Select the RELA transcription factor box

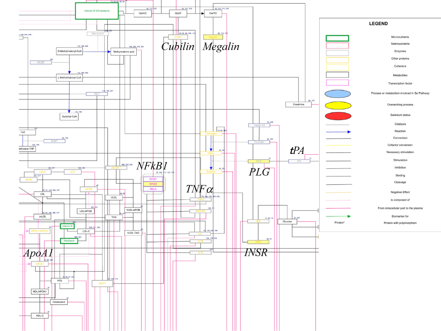pos(153,189)
